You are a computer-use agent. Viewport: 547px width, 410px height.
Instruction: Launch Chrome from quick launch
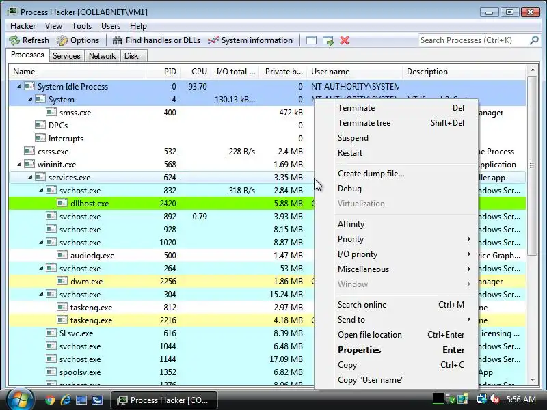click(50, 400)
